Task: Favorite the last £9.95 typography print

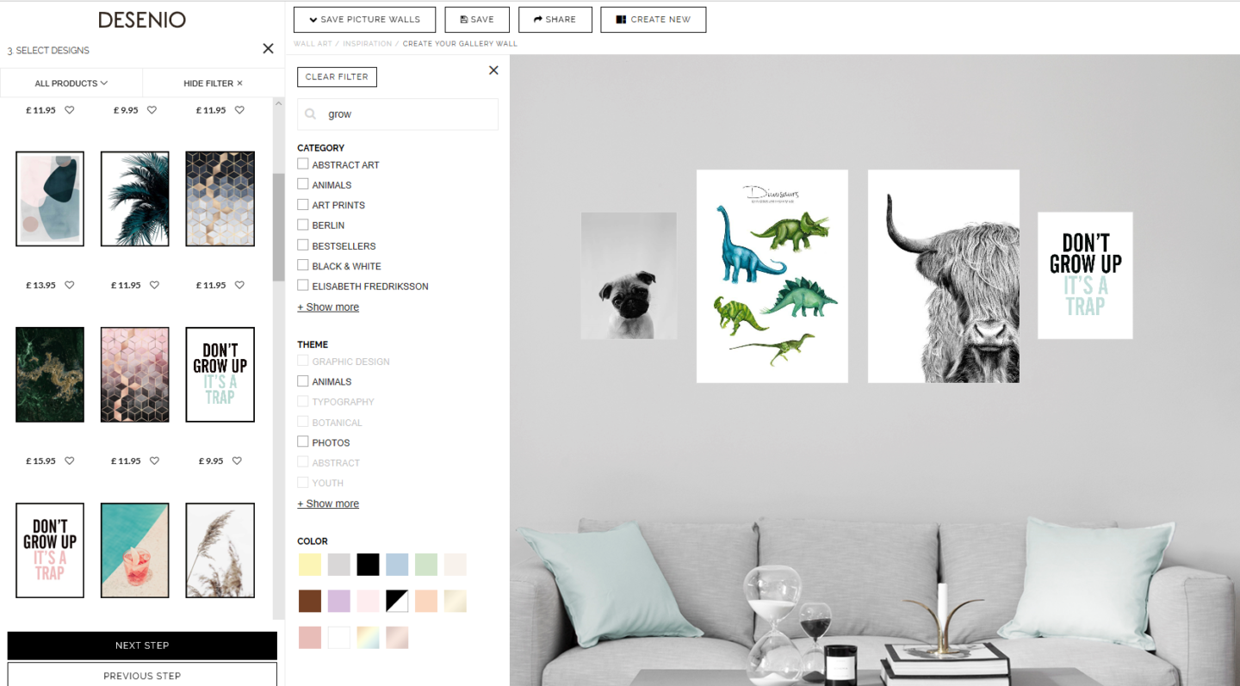Action: (x=237, y=460)
